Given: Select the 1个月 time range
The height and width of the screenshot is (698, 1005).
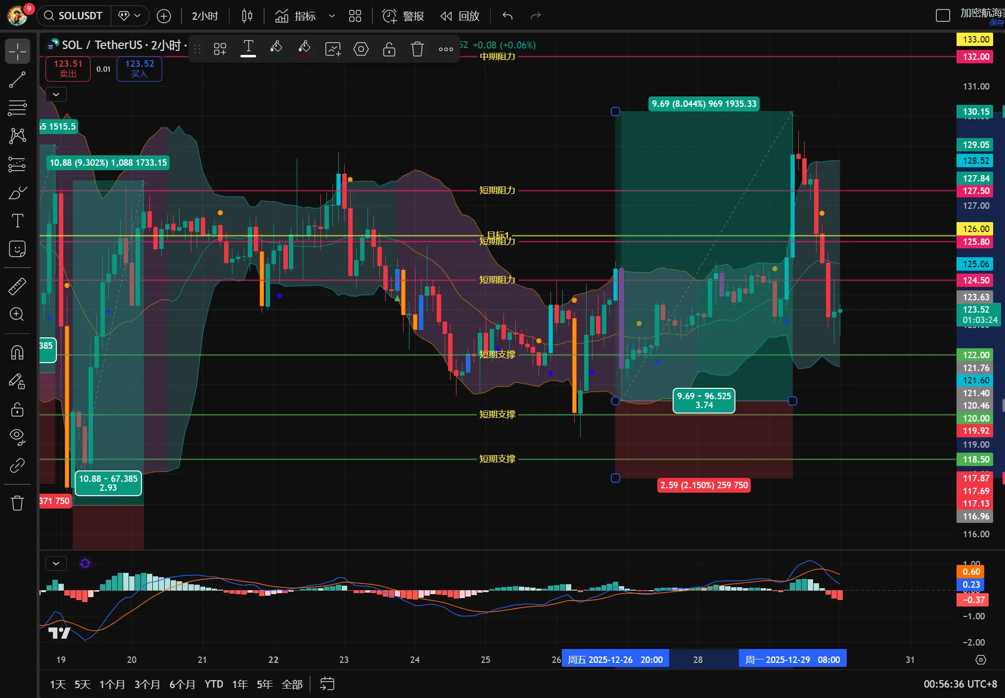Looking at the screenshot, I should 112,684.
